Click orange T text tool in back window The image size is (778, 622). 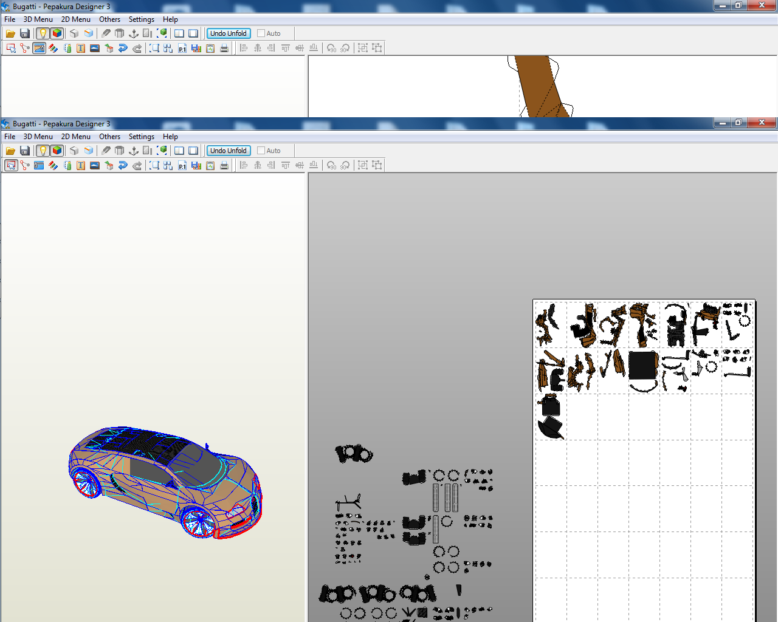pos(81,48)
